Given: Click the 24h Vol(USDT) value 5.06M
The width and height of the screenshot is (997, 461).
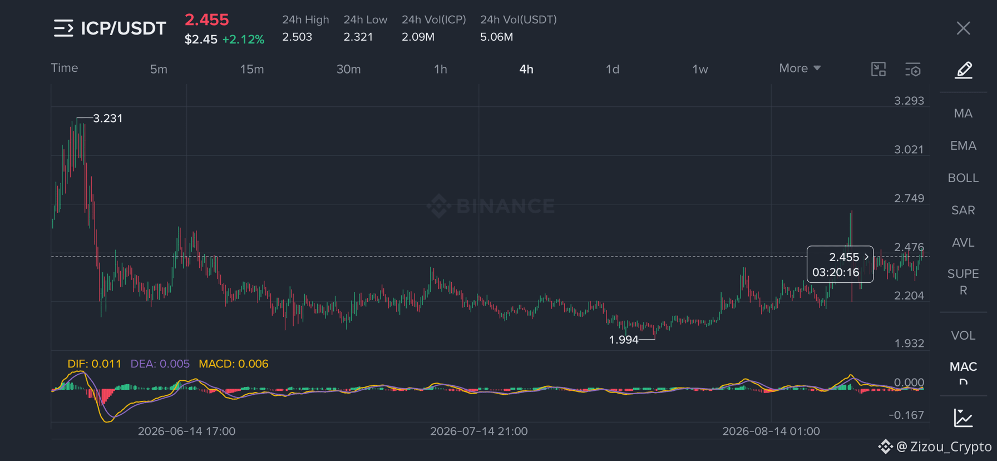Looking at the screenshot, I should click(497, 37).
